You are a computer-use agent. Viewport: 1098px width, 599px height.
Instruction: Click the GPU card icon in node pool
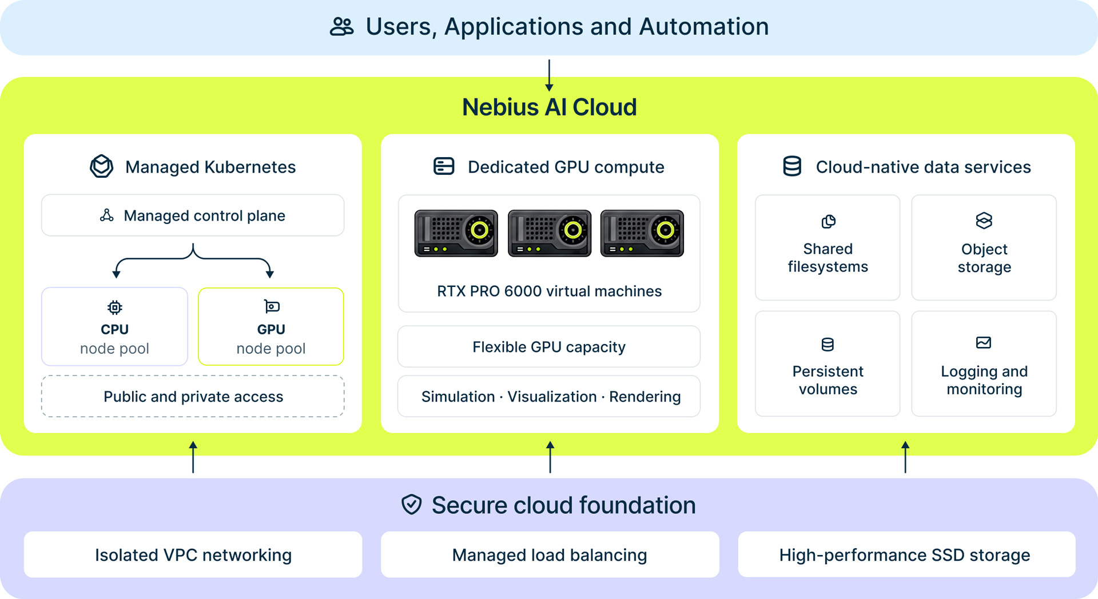tap(271, 306)
